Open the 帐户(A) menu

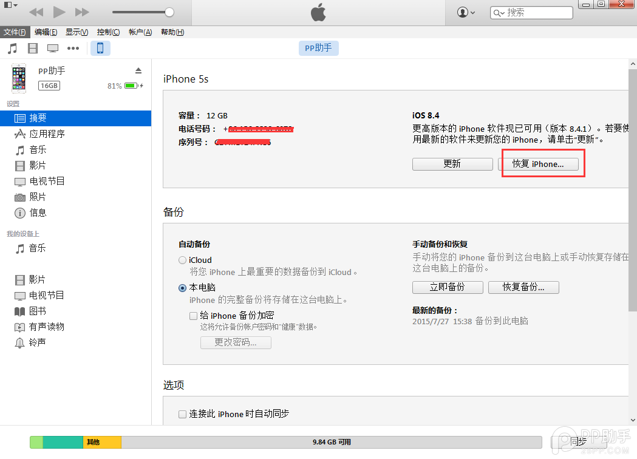pyautogui.click(x=140, y=32)
